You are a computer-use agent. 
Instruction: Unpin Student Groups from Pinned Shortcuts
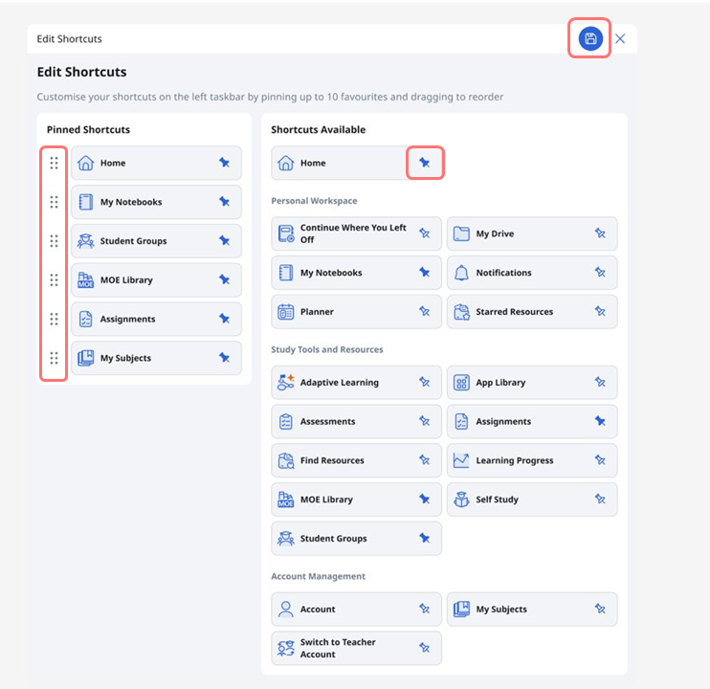tap(224, 241)
